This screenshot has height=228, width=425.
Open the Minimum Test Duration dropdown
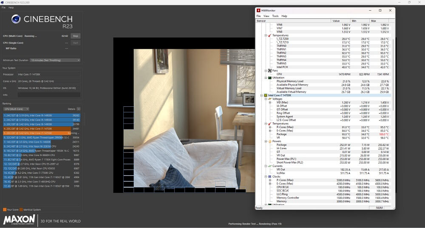pyautogui.click(x=55, y=60)
